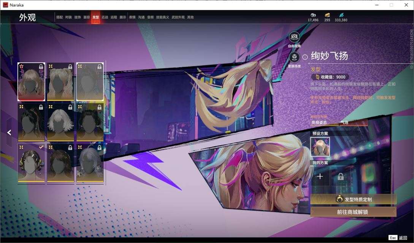Select the curly blonde pigtails hairstyle card
The height and width of the screenshot is (243, 414).
(x=60, y=82)
